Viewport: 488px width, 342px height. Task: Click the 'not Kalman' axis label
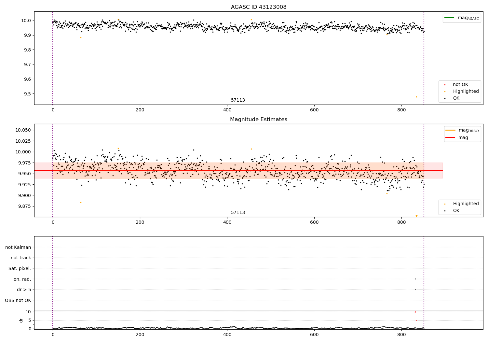[x=18, y=247]
